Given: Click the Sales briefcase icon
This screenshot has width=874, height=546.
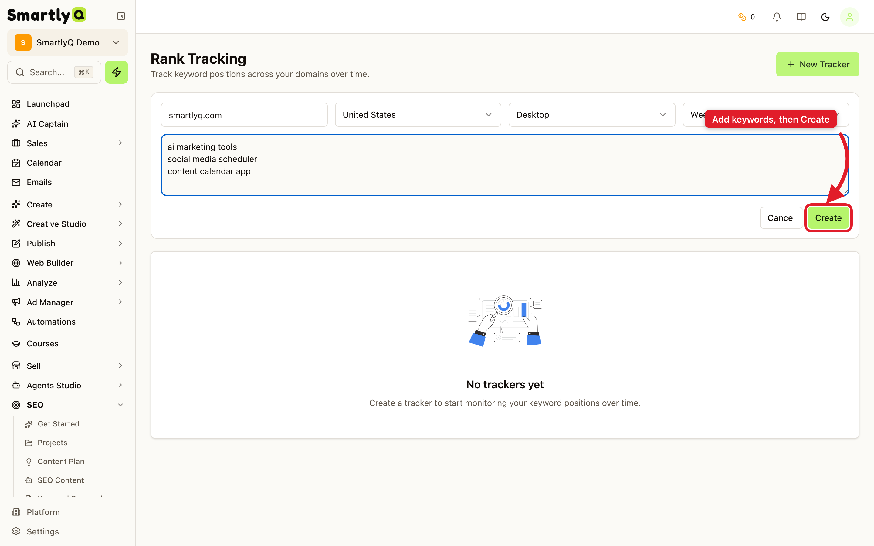Looking at the screenshot, I should pyautogui.click(x=16, y=143).
